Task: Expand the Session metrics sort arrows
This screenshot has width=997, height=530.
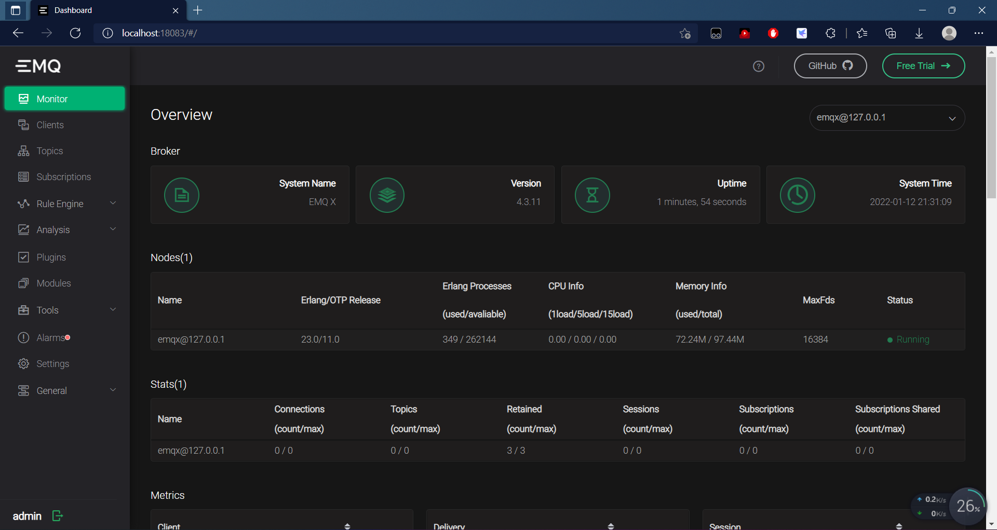Action: pyautogui.click(x=899, y=526)
